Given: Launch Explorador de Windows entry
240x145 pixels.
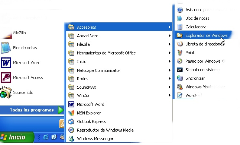Looking at the screenshot, I should tap(204, 35).
